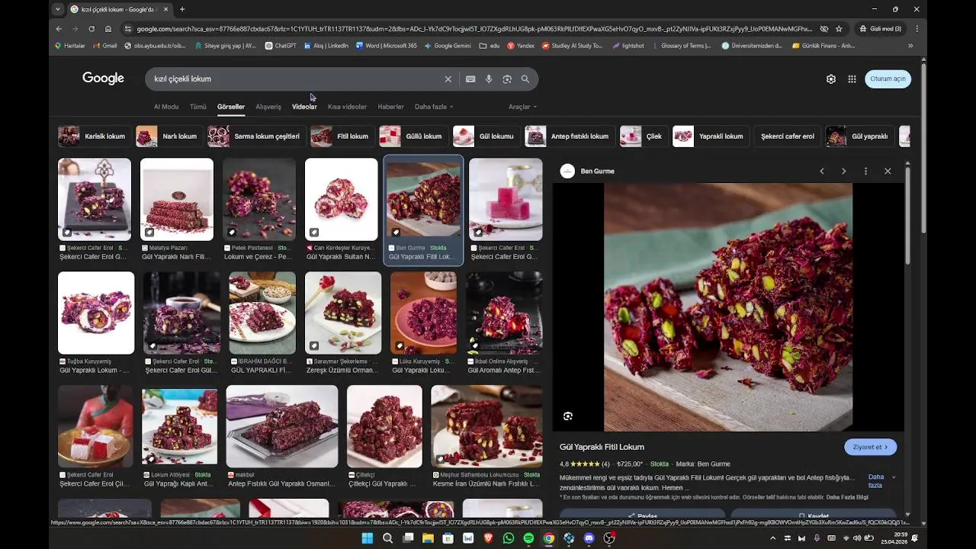
Task: Open the Gizli mod incognito profile button
Action: 881,29
